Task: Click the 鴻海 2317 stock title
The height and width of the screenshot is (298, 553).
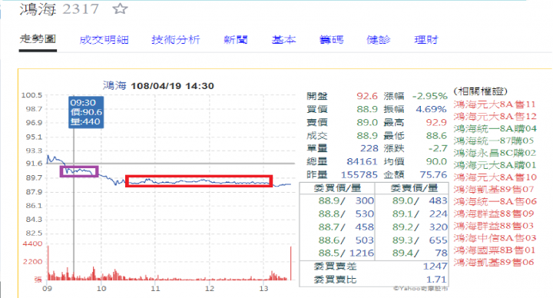Action: pyautogui.click(x=59, y=8)
